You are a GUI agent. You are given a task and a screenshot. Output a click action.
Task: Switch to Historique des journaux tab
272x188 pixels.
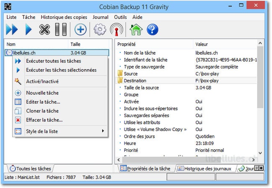[205, 169]
